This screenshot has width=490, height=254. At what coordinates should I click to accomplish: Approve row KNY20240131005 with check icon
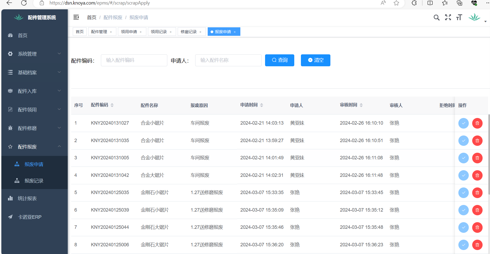[463, 158]
